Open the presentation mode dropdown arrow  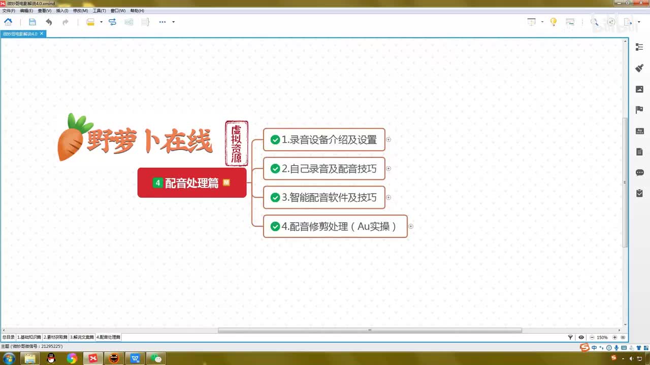[542, 22]
